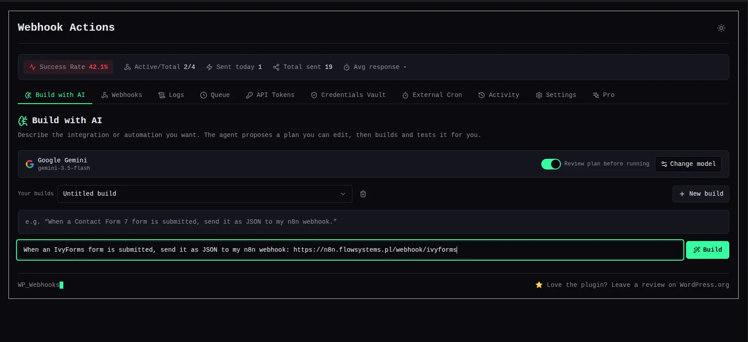Image resolution: width=748 pixels, height=342 pixels.
Task: Click the Build button
Action: click(707, 250)
